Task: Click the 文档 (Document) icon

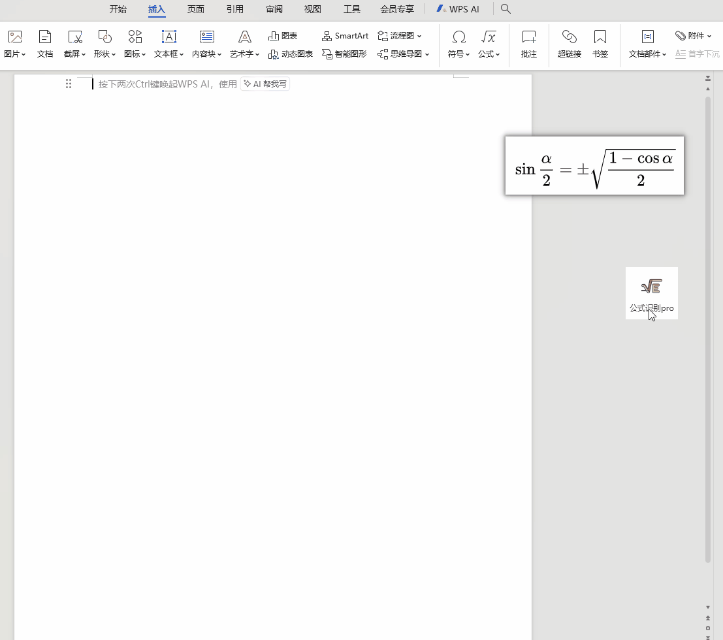Action: click(45, 37)
